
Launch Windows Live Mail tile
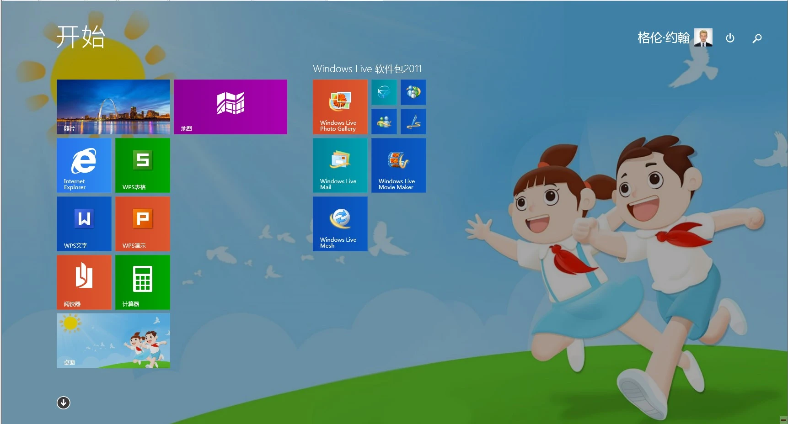(x=340, y=165)
